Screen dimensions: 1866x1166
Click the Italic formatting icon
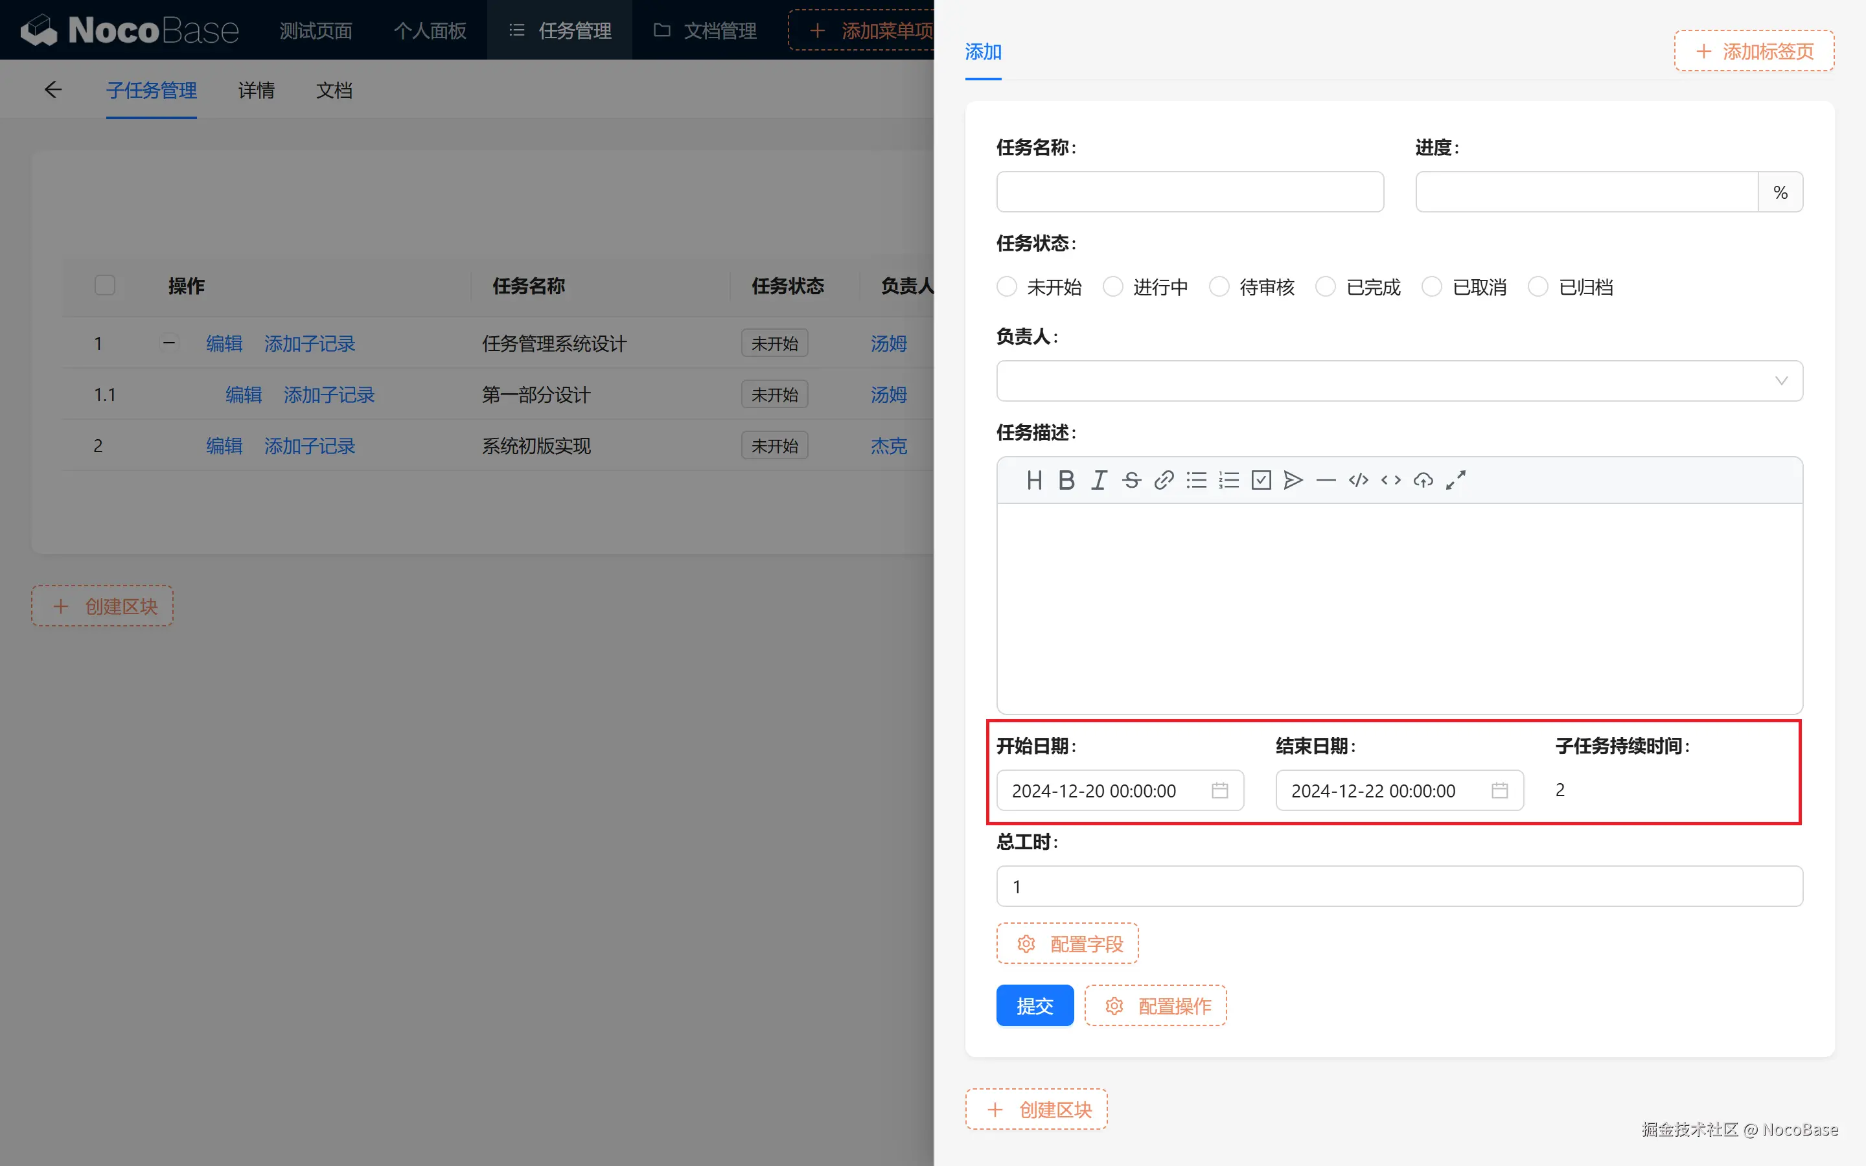(1099, 481)
